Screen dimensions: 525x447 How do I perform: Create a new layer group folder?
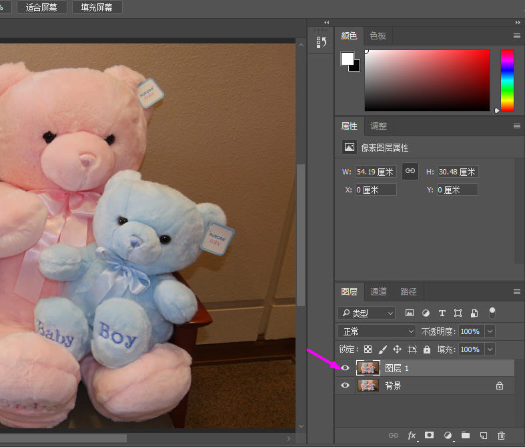pyautogui.click(x=466, y=436)
